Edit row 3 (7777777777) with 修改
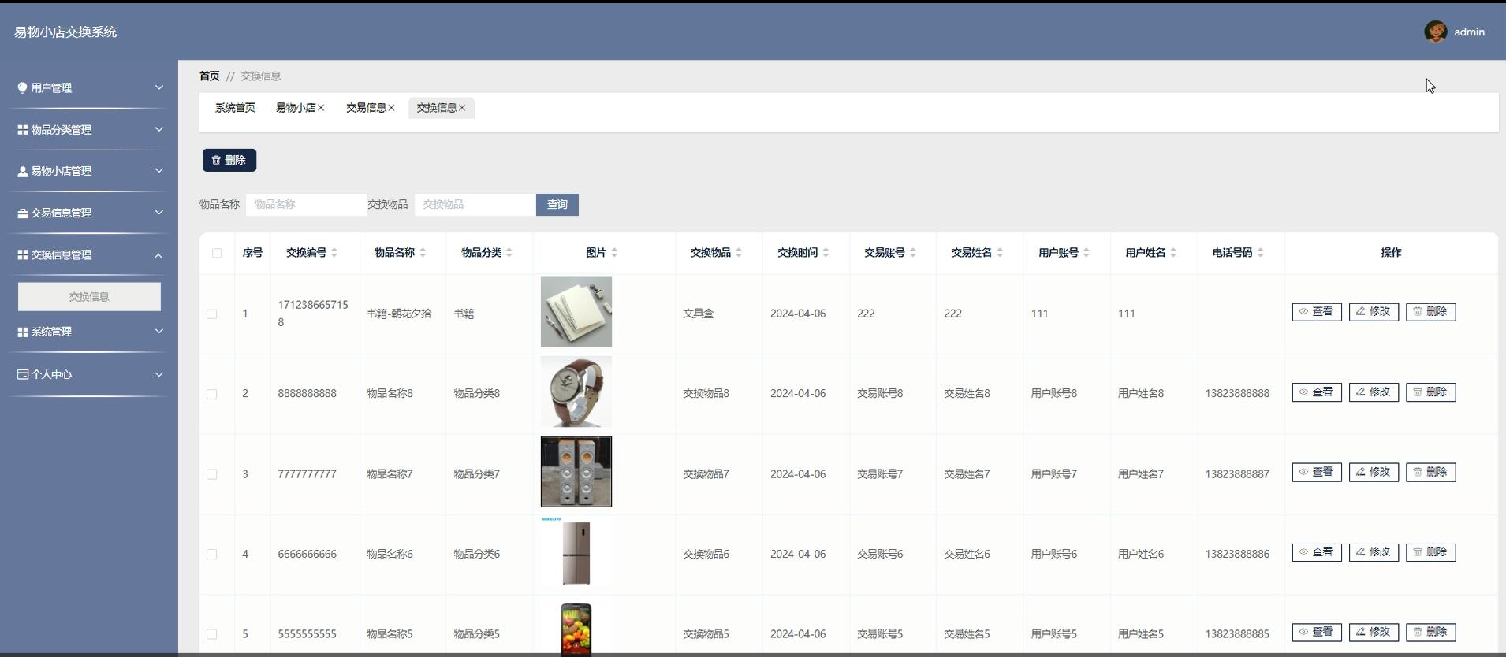 pyautogui.click(x=1374, y=472)
